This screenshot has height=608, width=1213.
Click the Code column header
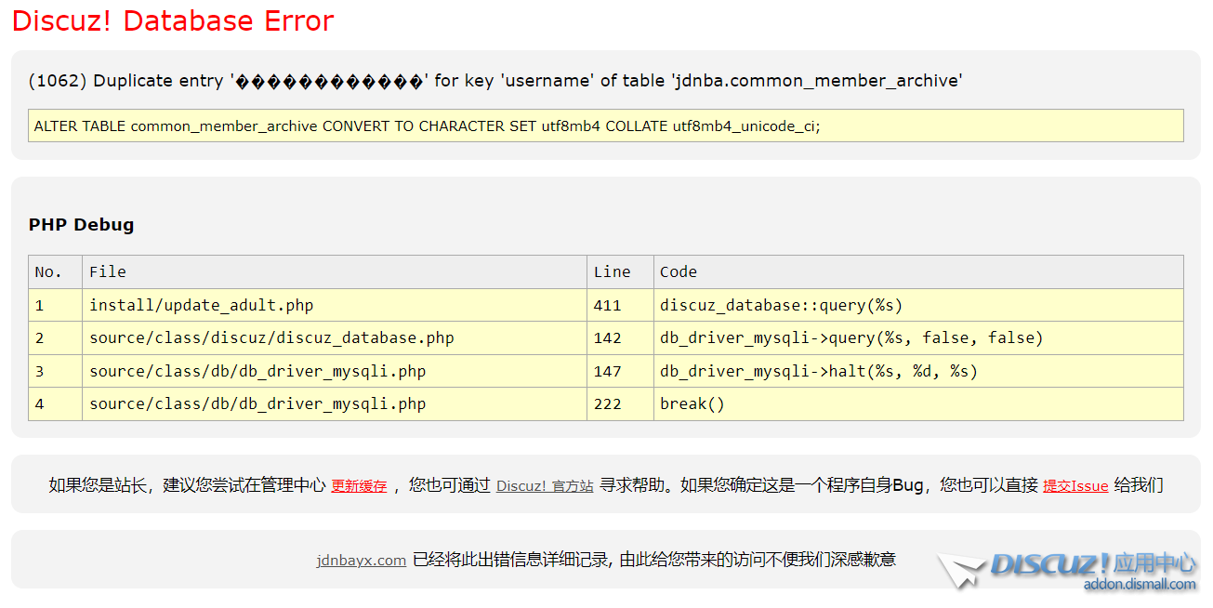pyautogui.click(x=678, y=271)
